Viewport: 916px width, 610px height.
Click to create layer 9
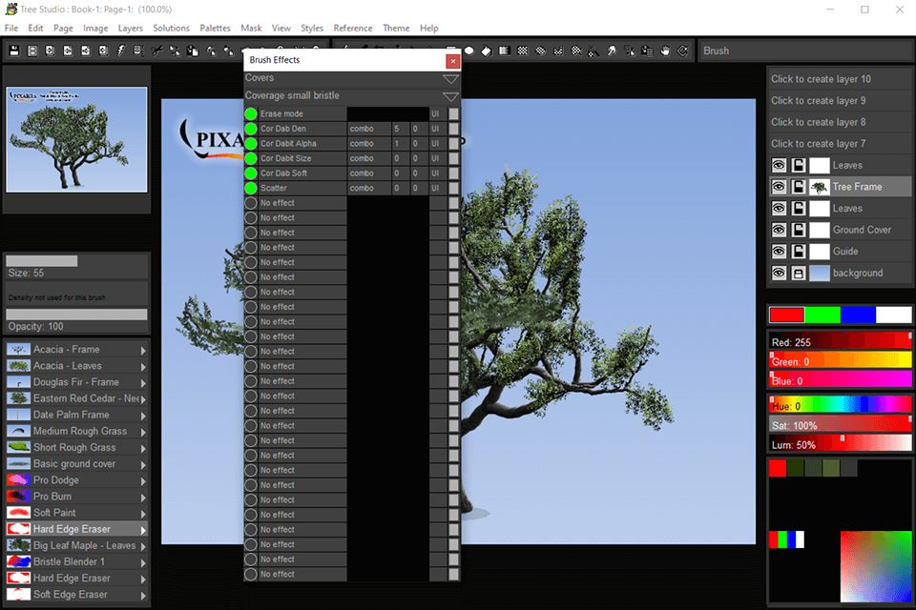click(x=839, y=100)
